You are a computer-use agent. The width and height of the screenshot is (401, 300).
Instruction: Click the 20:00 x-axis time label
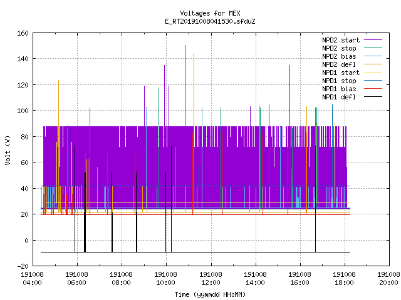click(x=388, y=282)
